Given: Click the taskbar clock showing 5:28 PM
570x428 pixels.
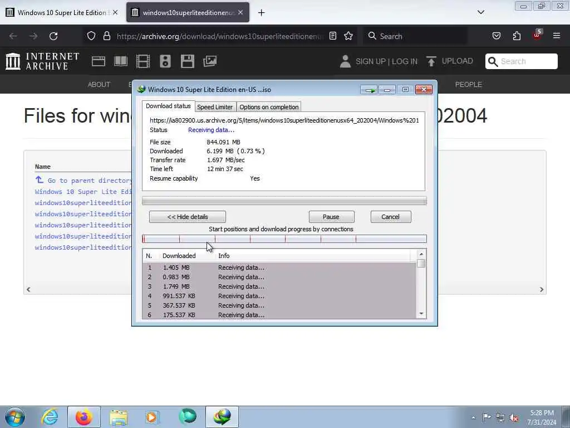Looking at the screenshot, I should pos(542,417).
